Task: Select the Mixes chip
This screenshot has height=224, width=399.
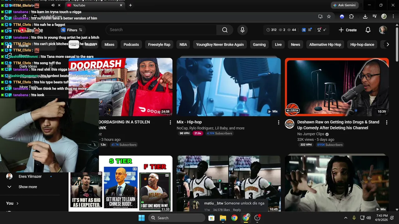Action: click(x=109, y=44)
